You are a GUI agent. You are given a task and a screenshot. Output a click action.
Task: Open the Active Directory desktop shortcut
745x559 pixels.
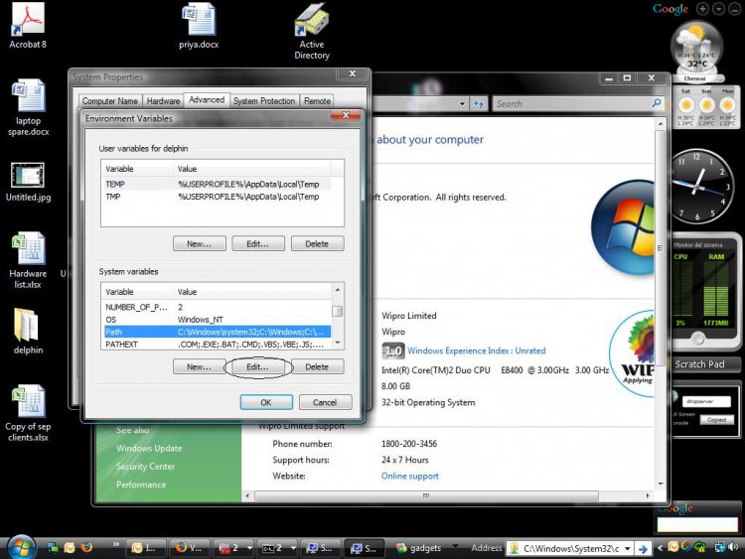(312, 32)
